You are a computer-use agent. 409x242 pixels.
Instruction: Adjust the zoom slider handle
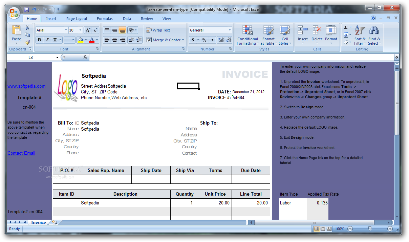(370, 229)
